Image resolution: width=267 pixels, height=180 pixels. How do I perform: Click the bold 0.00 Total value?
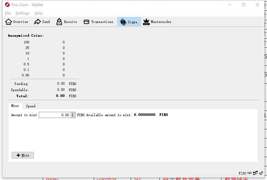pyautogui.click(x=60, y=96)
